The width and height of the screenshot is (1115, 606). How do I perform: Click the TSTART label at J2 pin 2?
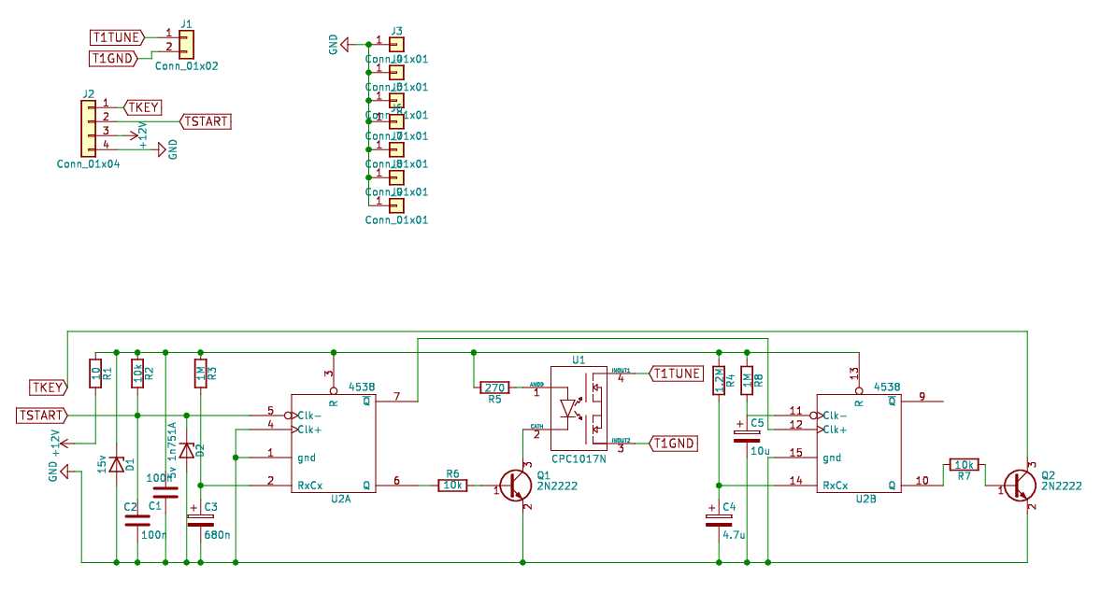(x=207, y=121)
